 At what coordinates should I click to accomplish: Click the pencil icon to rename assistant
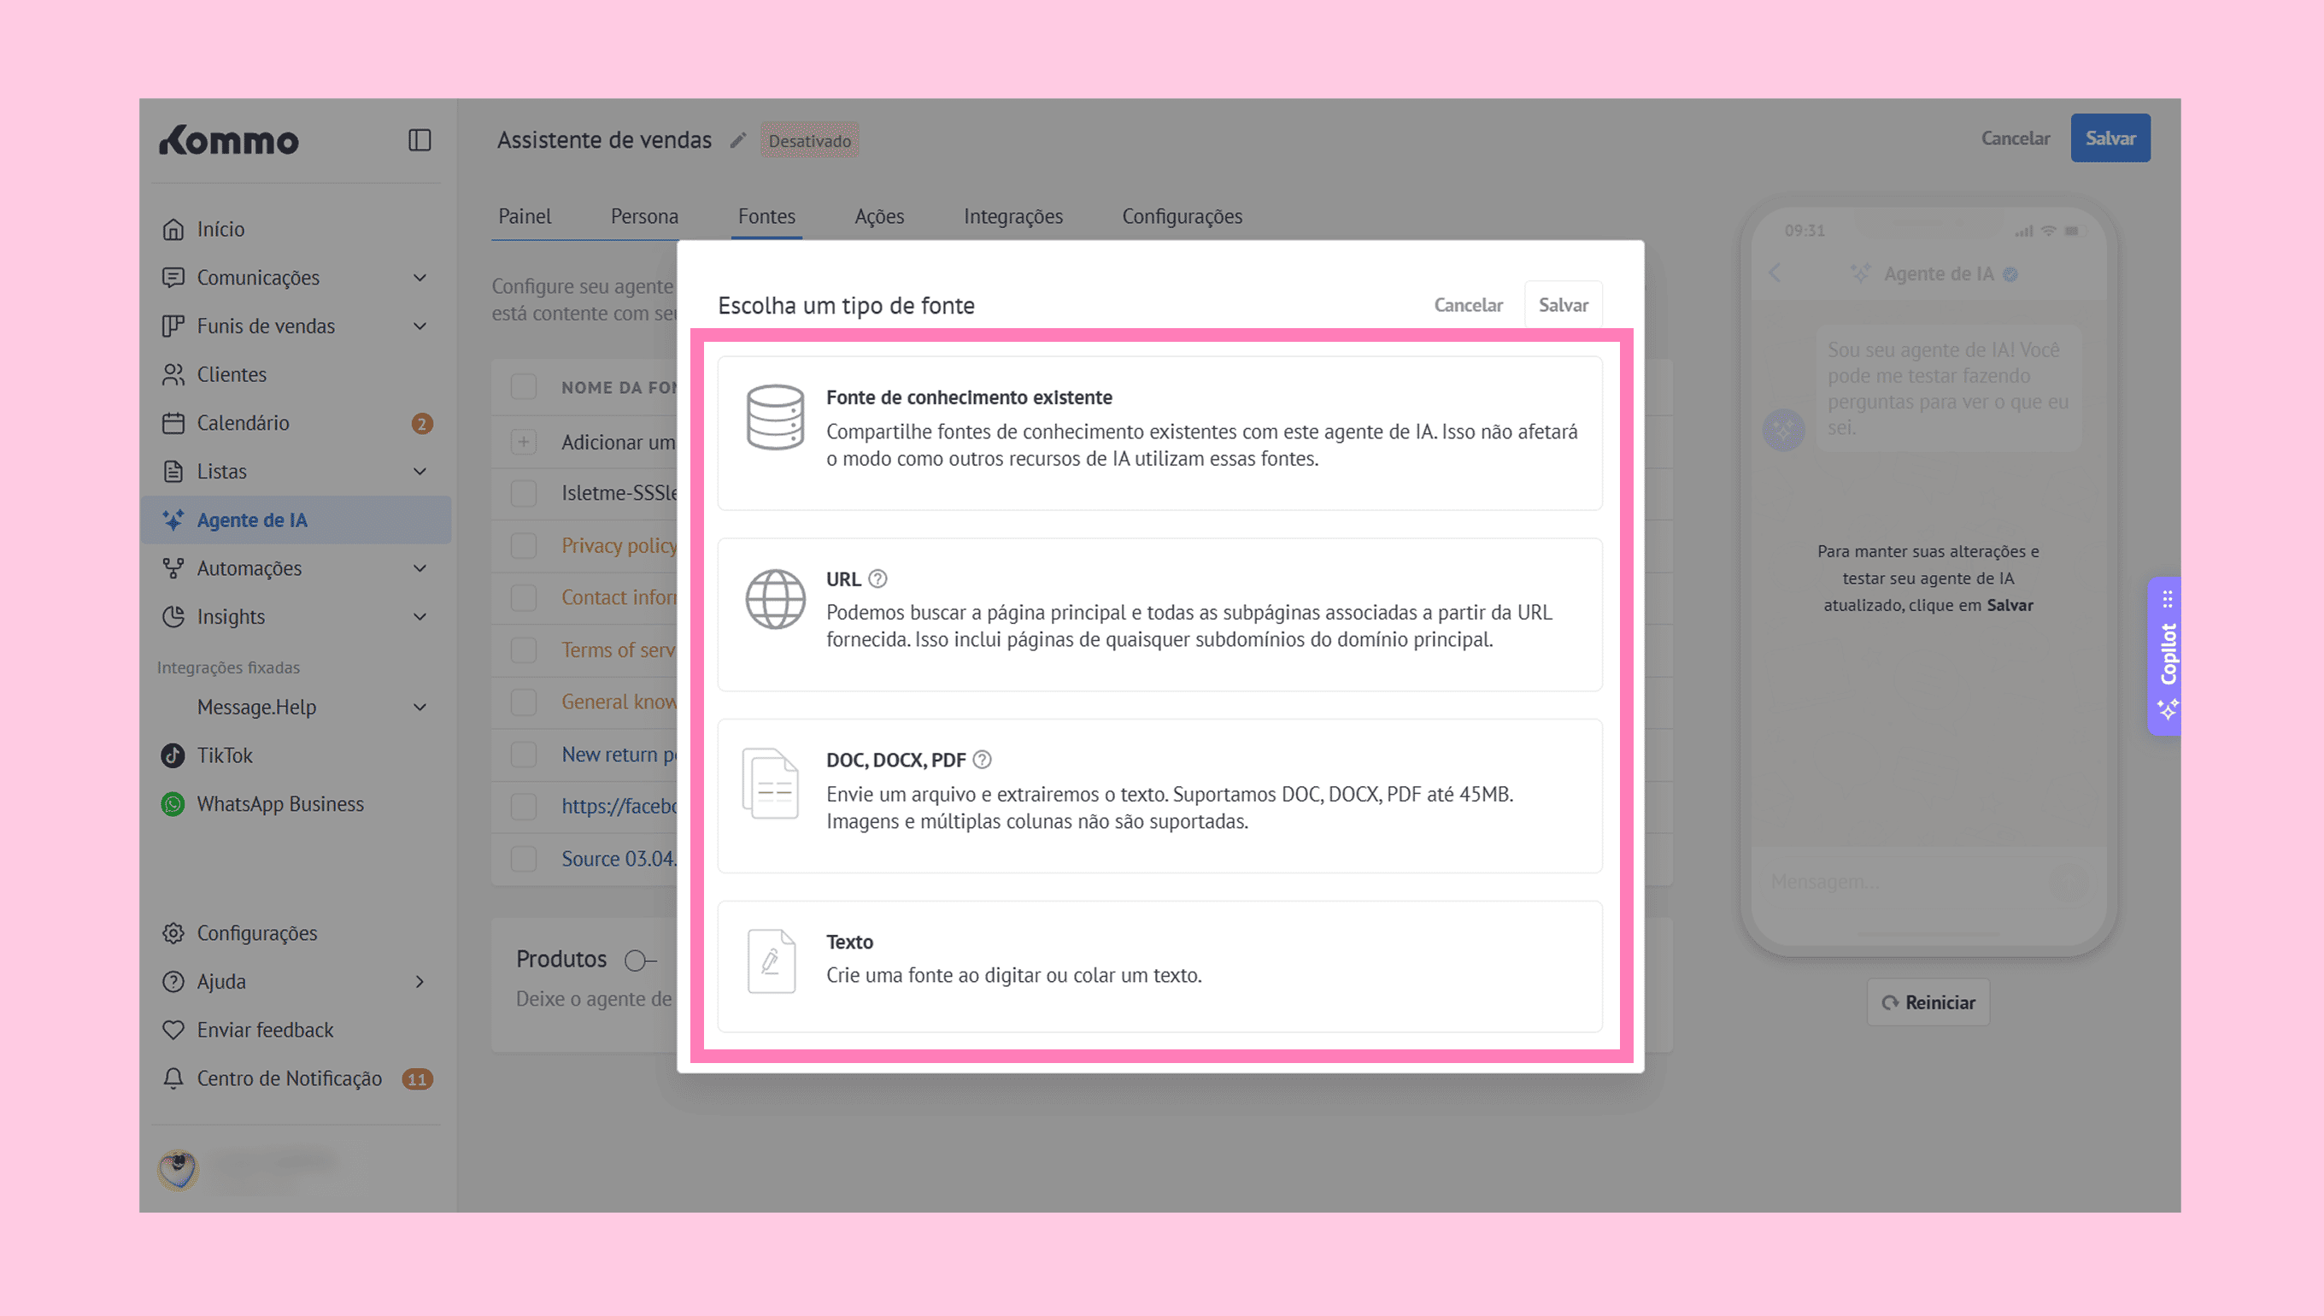click(x=738, y=140)
